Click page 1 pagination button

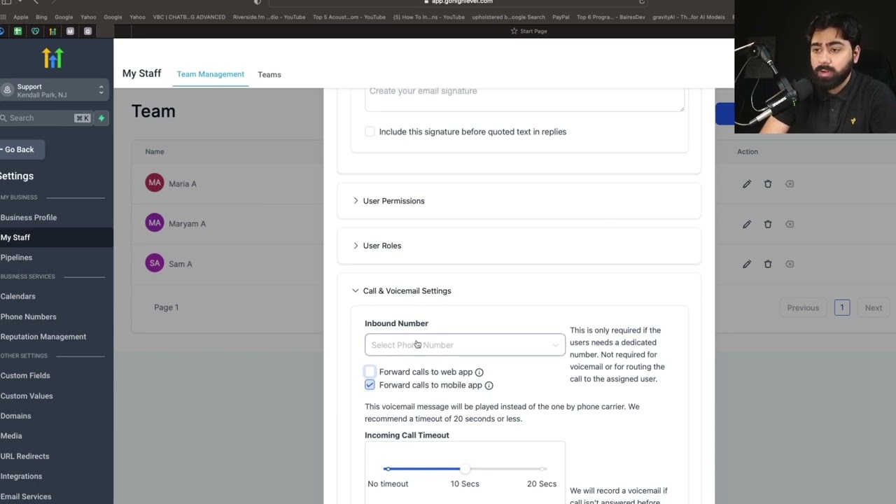pos(842,308)
